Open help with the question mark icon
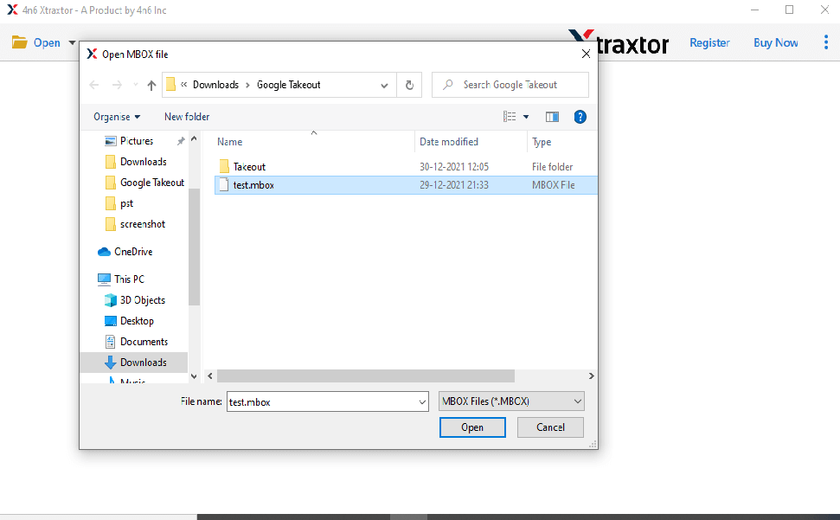 580,117
